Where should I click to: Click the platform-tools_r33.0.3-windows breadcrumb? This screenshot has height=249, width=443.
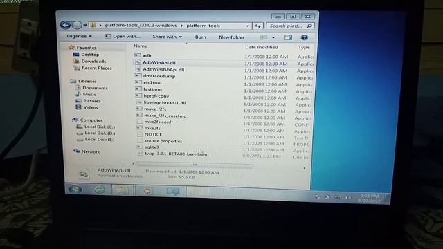pyautogui.click(x=141, y=25)
